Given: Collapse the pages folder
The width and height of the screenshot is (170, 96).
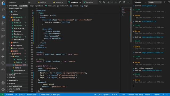Looking at the screenshot, I should pyautogui.click(x=15, y=51).
